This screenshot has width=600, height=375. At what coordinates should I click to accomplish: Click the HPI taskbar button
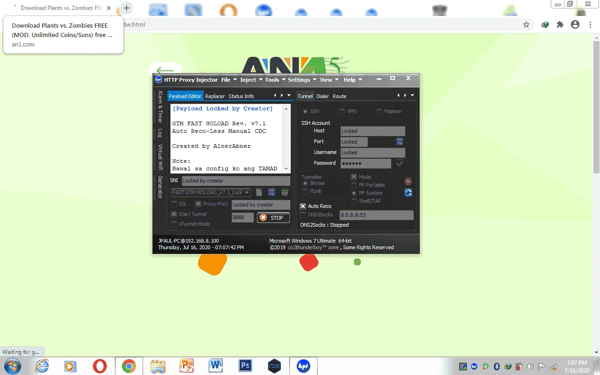point(304,366)
